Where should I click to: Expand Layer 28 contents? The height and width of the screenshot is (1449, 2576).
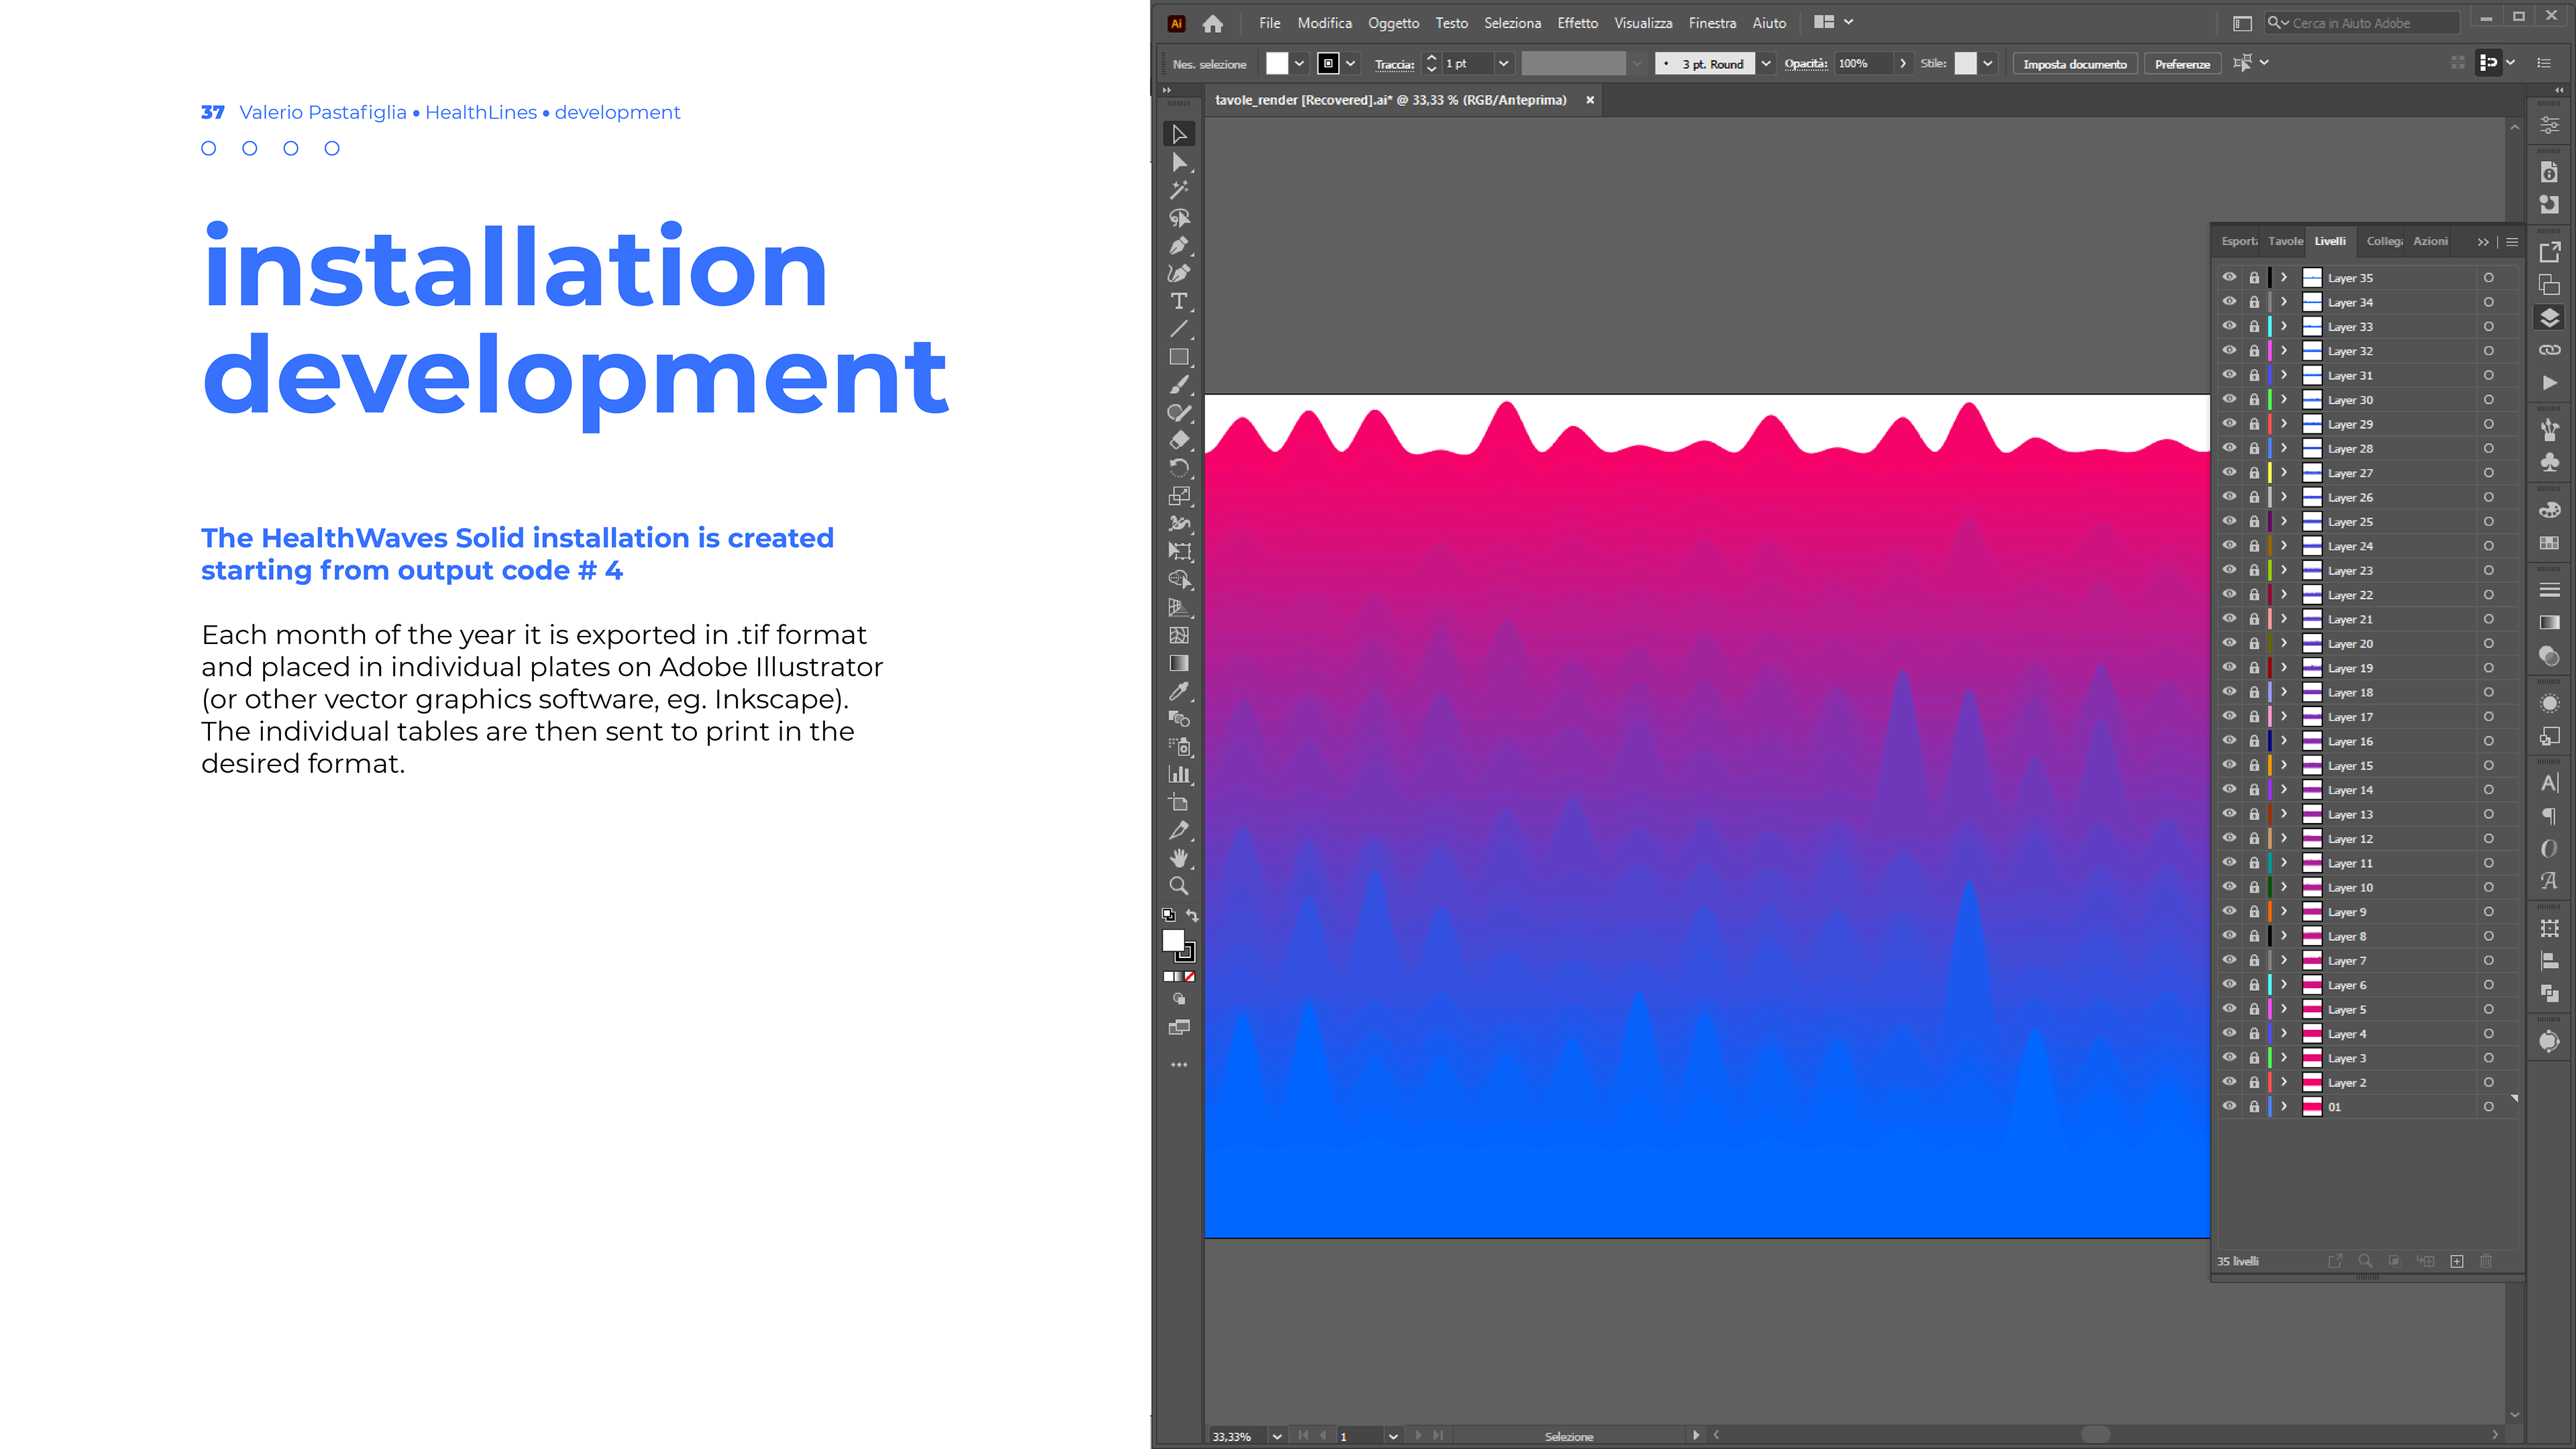coord(2284,448)
